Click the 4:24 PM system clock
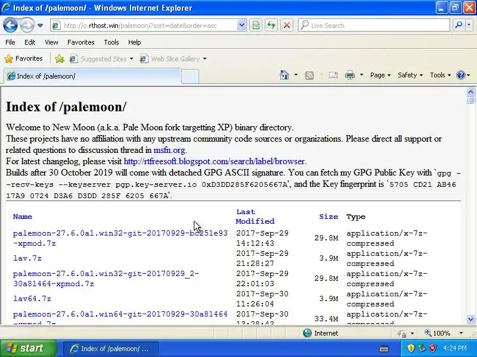This screenshot has width=477, height=357. [455, 348]
